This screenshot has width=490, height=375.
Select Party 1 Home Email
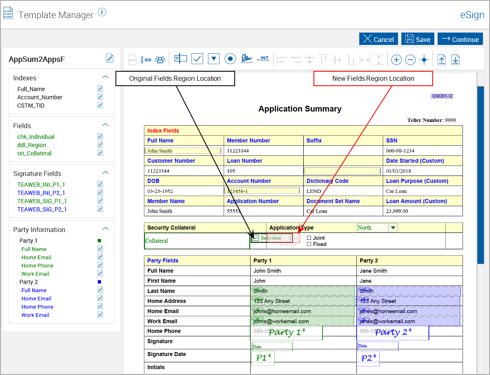point(36,257)
